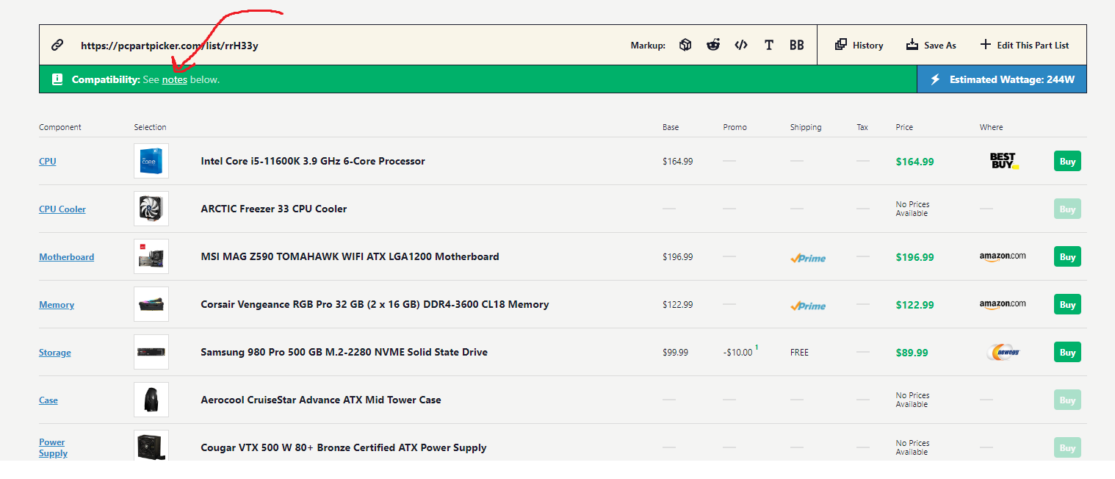Click Amazon logo in Memory row
Screen dimensions: 1115x479
coord(1003,304)
